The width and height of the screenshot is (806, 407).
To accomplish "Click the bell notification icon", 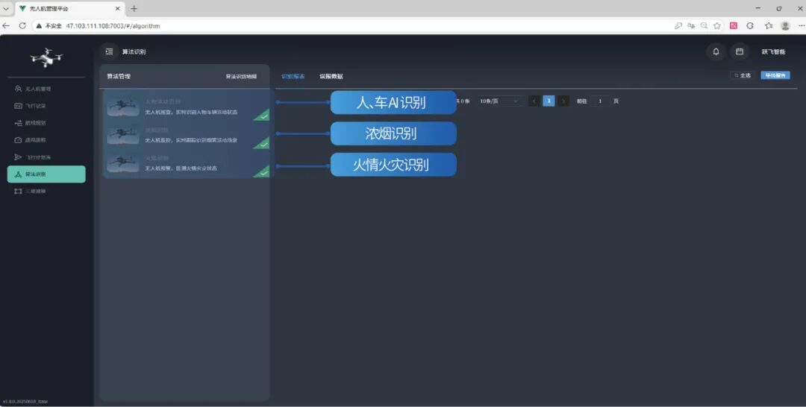I will click(716, 51).
